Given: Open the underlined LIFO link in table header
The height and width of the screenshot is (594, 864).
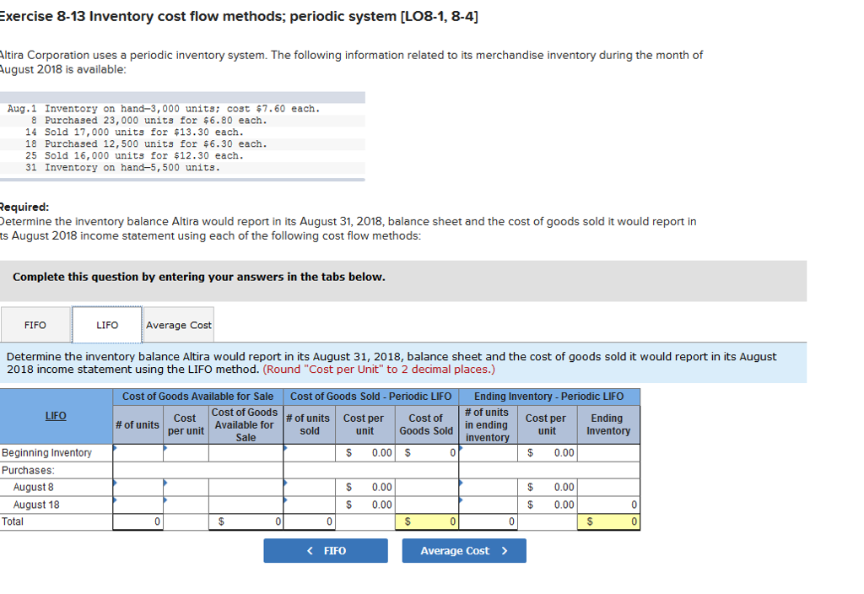Looking at the screenshot, I should [56, 415].
